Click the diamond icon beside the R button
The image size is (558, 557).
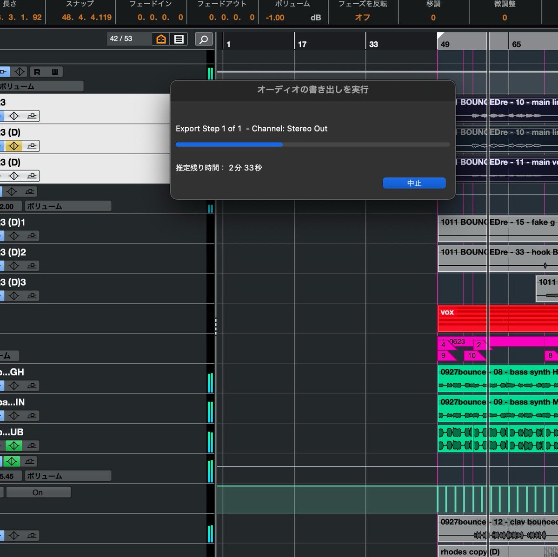click(20, 72)
